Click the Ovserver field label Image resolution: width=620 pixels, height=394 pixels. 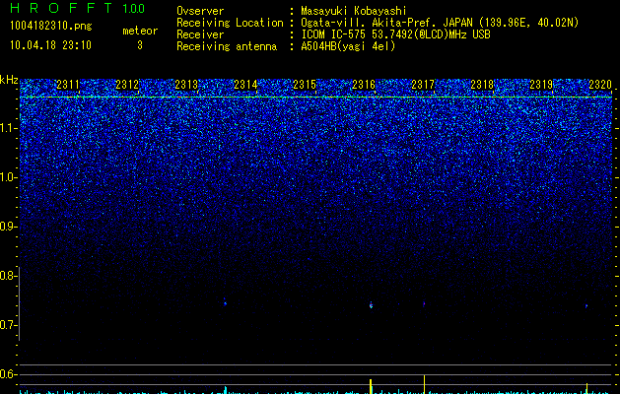[x=200, y=11]
